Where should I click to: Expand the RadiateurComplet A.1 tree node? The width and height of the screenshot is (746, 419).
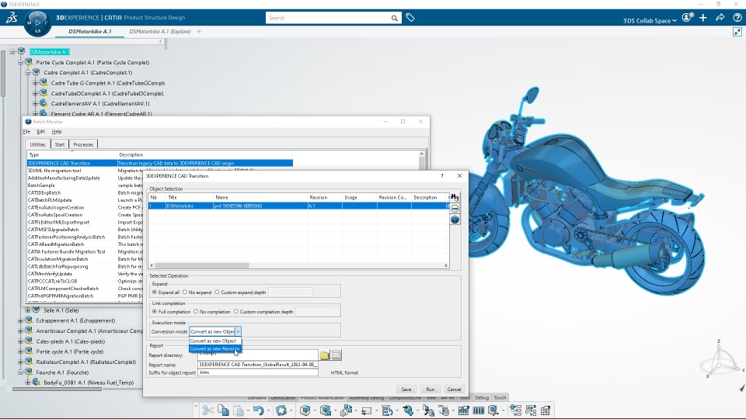20,362
